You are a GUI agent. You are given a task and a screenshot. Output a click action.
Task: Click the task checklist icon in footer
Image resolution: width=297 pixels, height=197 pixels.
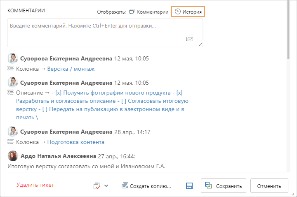(x=97, y=185)
